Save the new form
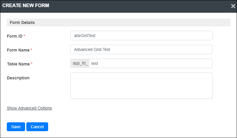 [16, 127]
